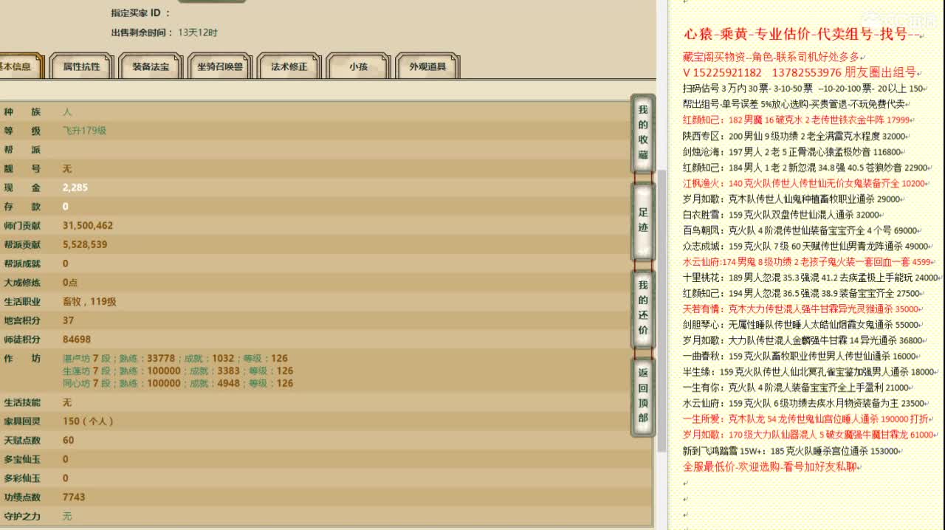Screen dimensions: 945x530
Task: Click the 家具回灵 value 150（个人）
Action: (88, 421)
